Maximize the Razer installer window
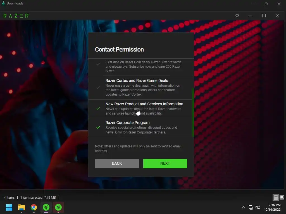The image size is (286, 214). [264, 16]
